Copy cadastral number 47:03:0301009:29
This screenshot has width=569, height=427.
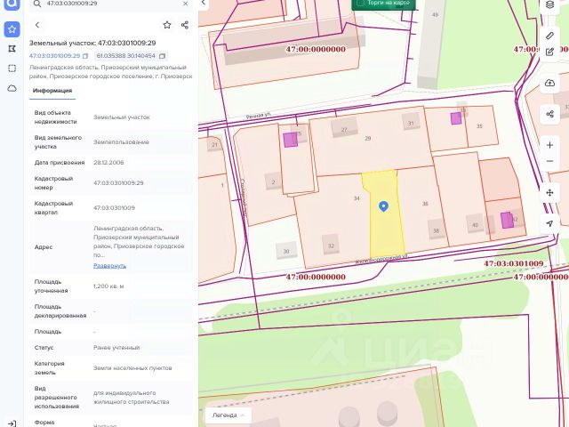coord(85,56)
